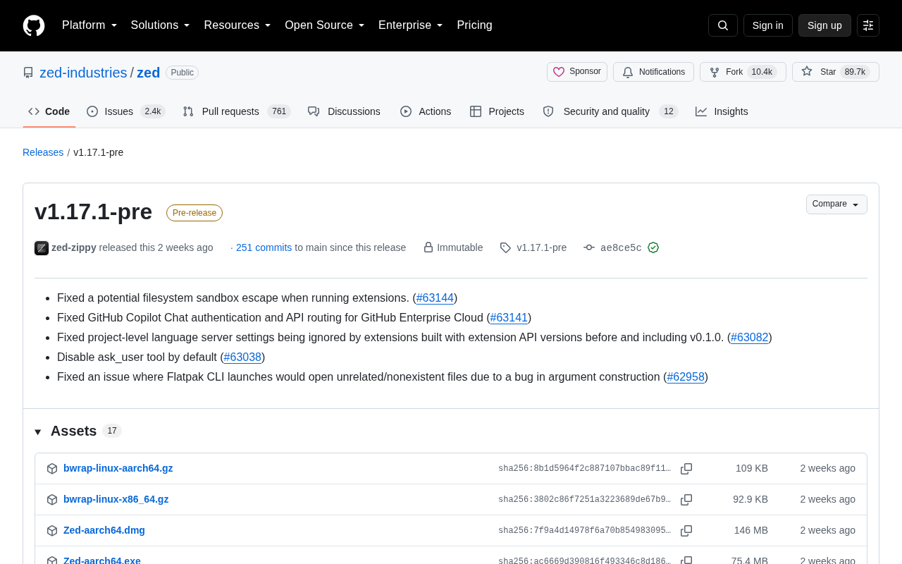Open the zed-industries organization link
902x564 pixels.
pyautogui.click(x=83, y=73)
